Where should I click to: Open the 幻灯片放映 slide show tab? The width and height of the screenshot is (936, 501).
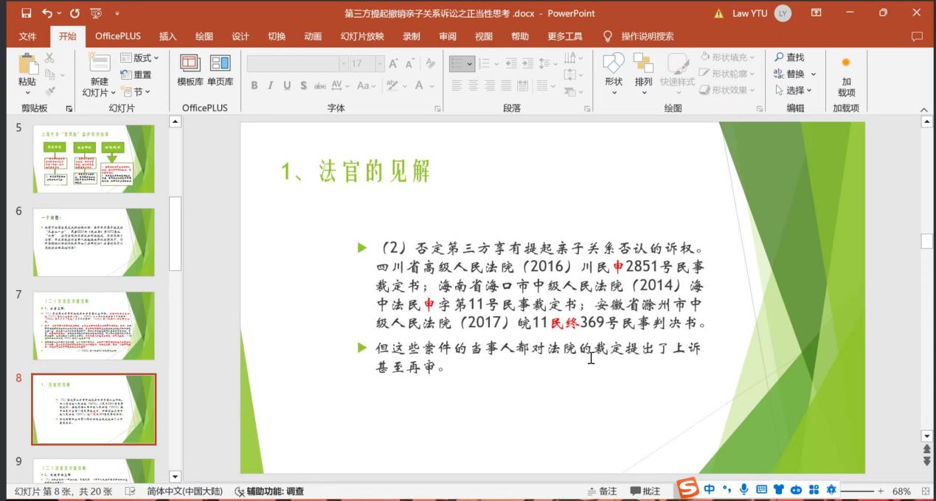point(361,36)
